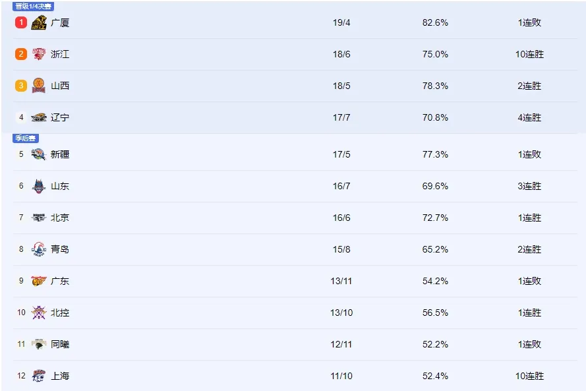Select the 晋级1/4决赛 label
586x391 pixels.
tap(33, 7)
